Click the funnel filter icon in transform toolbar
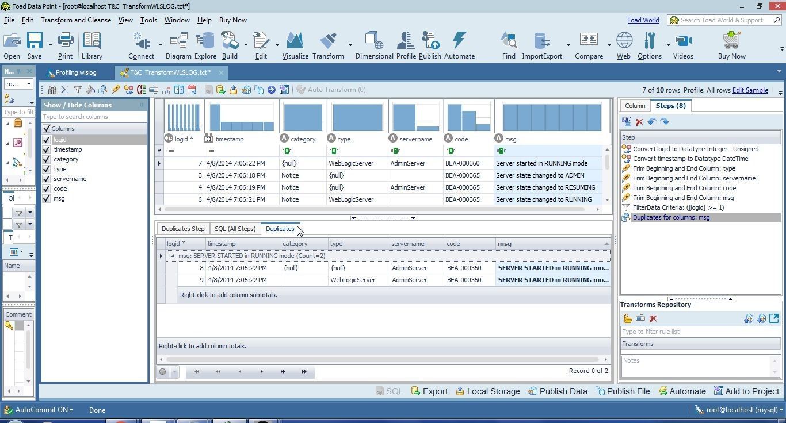786x423 pixels. 77,90
